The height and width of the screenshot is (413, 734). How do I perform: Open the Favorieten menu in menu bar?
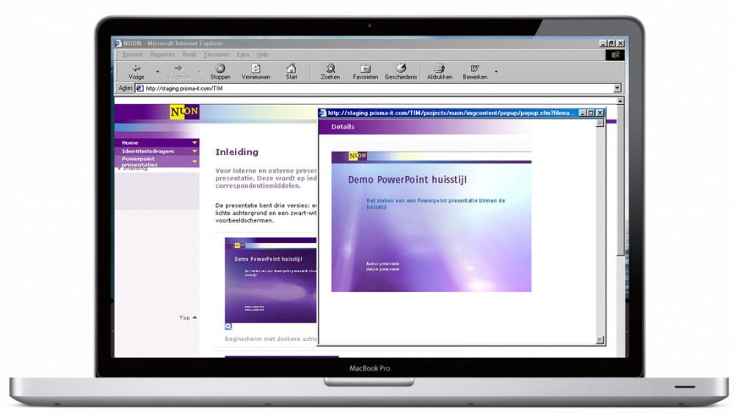pos(217,55)
